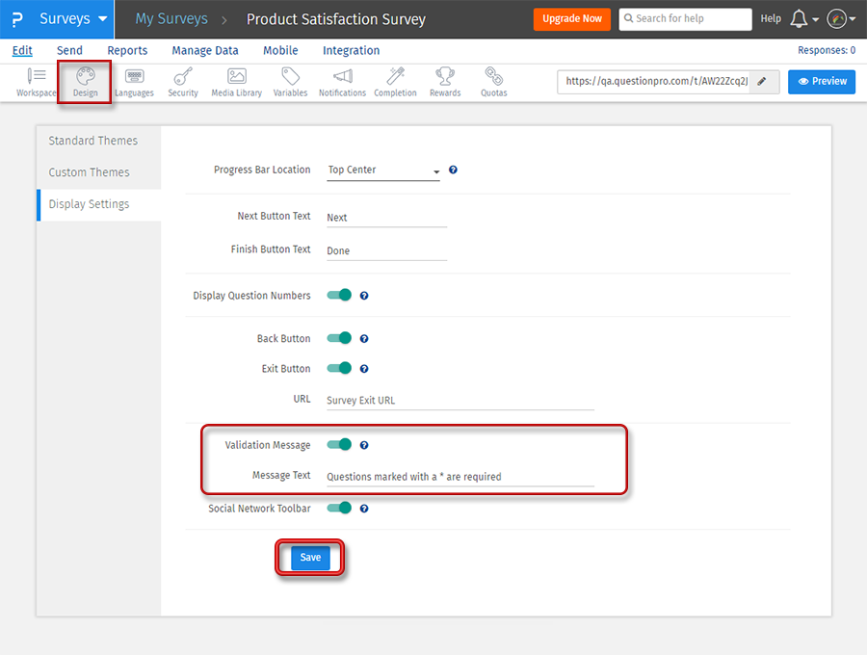Screen dimensions: 867x655
Task: Click the Message Text input field
Action: (x=460, y=476)
